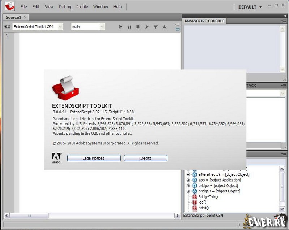Click Data Browser scrollbar up arrow
This screenshot has height=230, width=289.
[x=282, y=169]
